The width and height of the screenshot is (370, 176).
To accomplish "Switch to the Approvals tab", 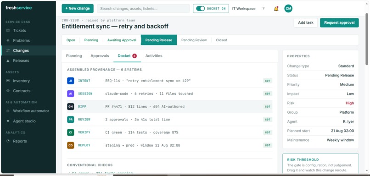I will [100, 56].
